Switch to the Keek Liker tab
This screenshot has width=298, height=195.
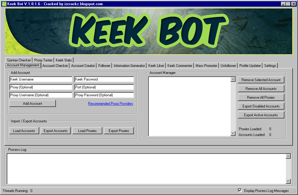[156, 66]
